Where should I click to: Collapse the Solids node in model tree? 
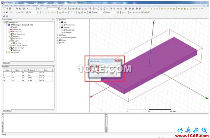pos(57,20)
